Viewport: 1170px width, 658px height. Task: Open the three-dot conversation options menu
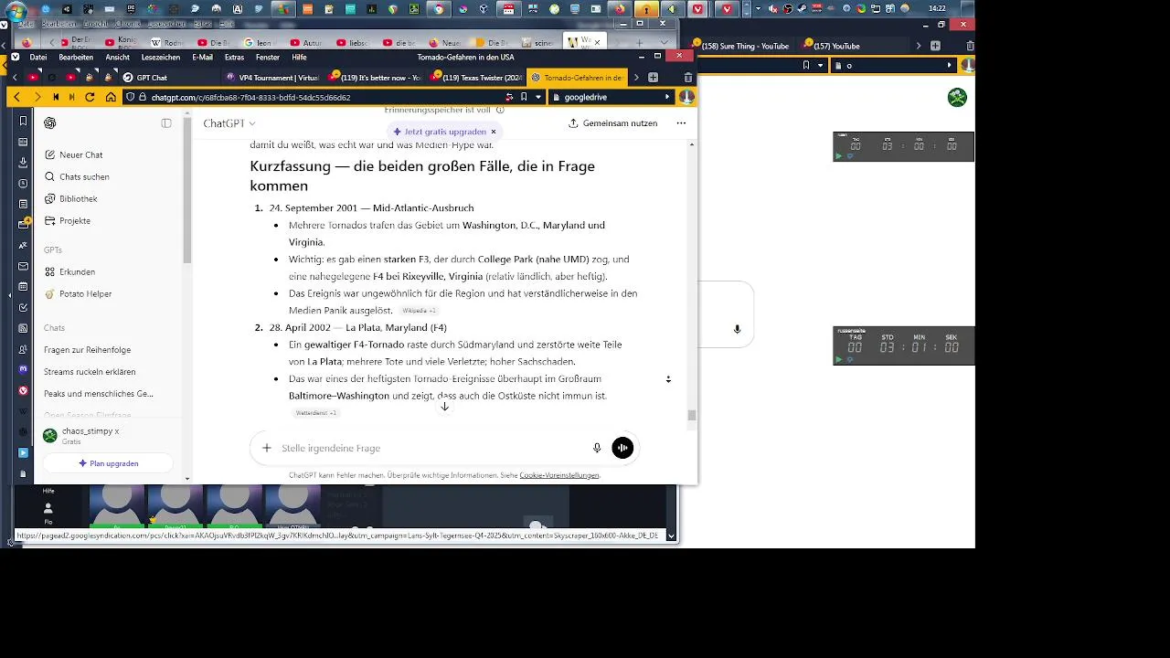(x=681, y=123)
